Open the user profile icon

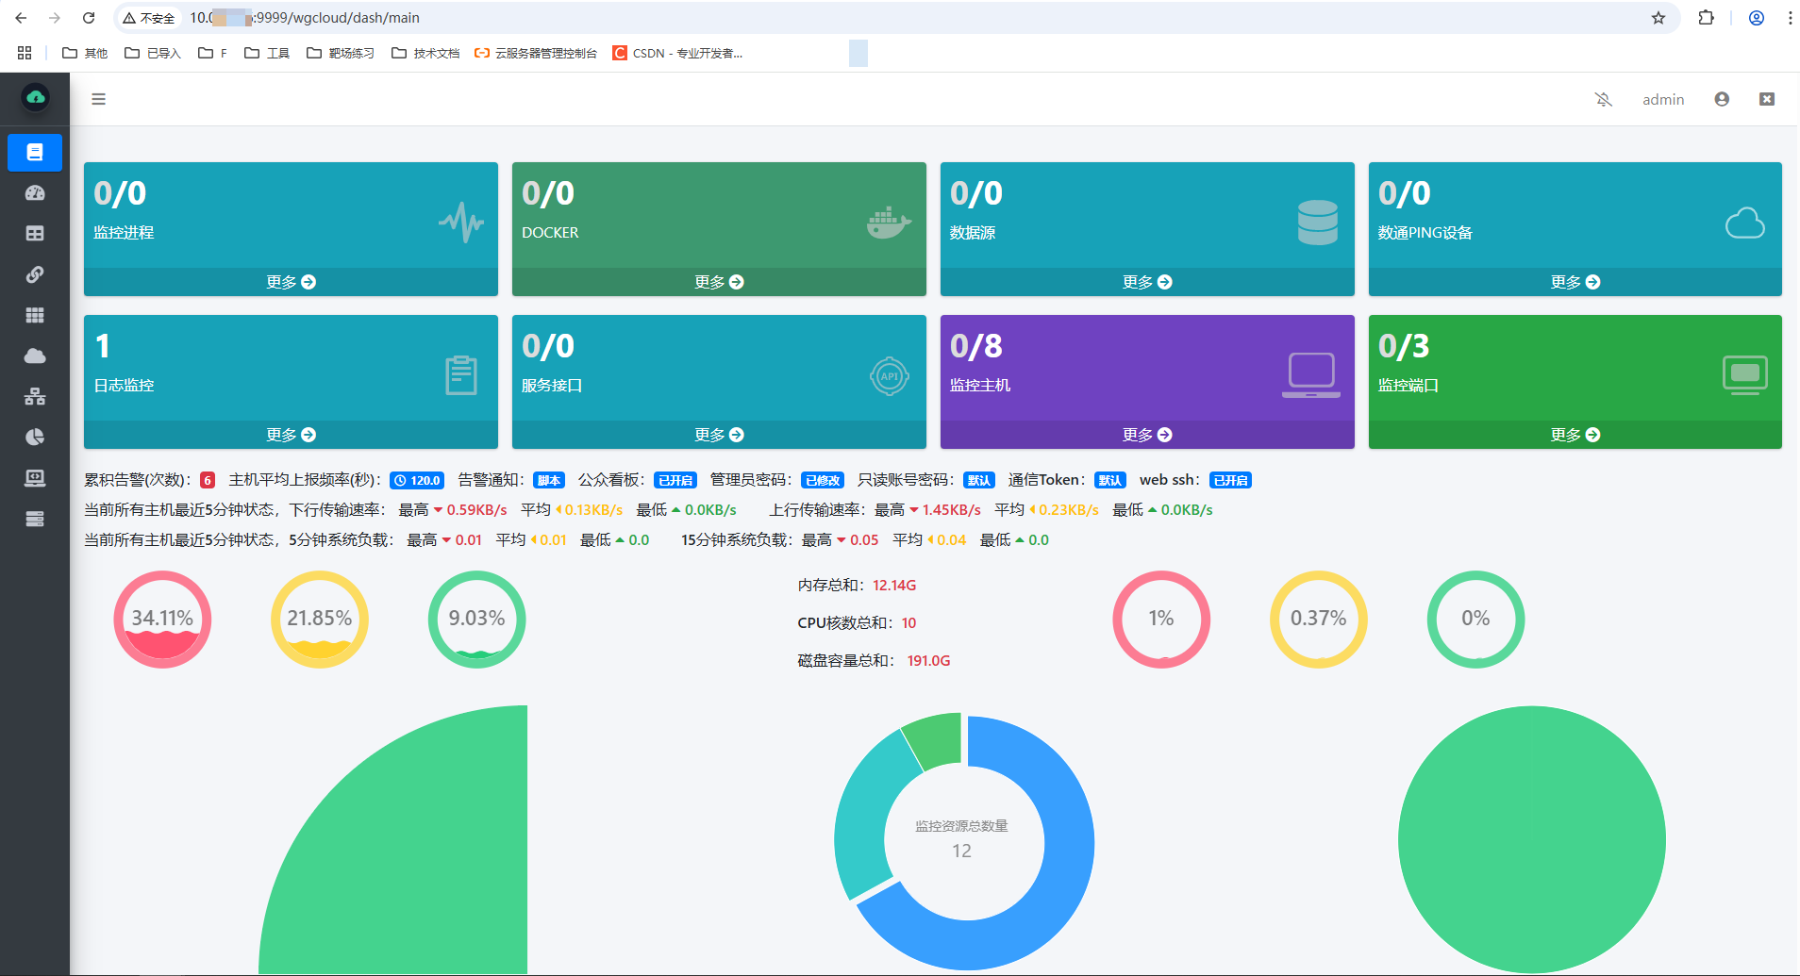[x=1722, y=99]
